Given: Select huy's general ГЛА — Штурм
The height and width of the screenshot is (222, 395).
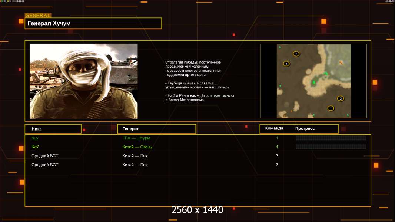Looking at the screenshot, I should coord(136,138).
